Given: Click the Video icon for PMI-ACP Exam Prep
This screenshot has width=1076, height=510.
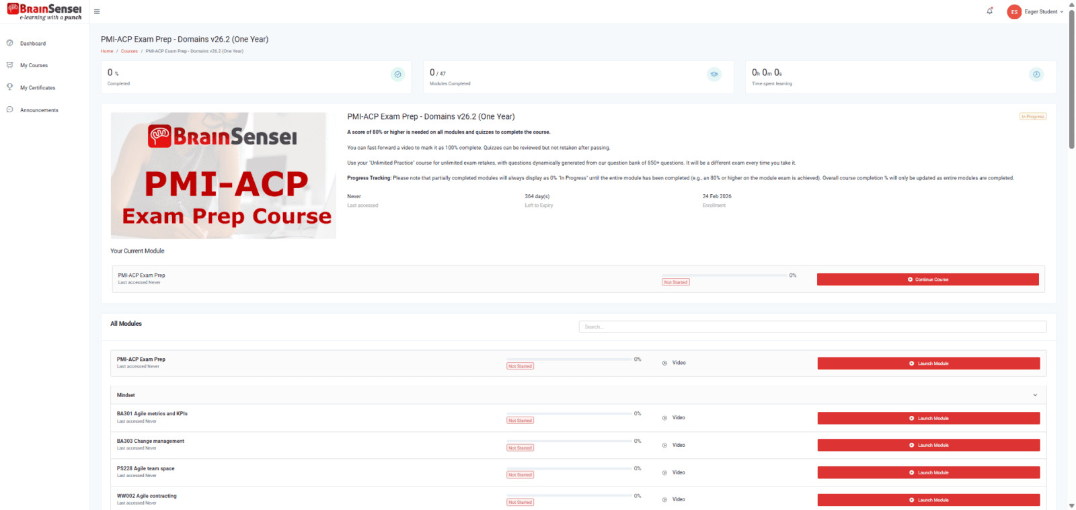Looking at the screenshot, I should (664, 363).
